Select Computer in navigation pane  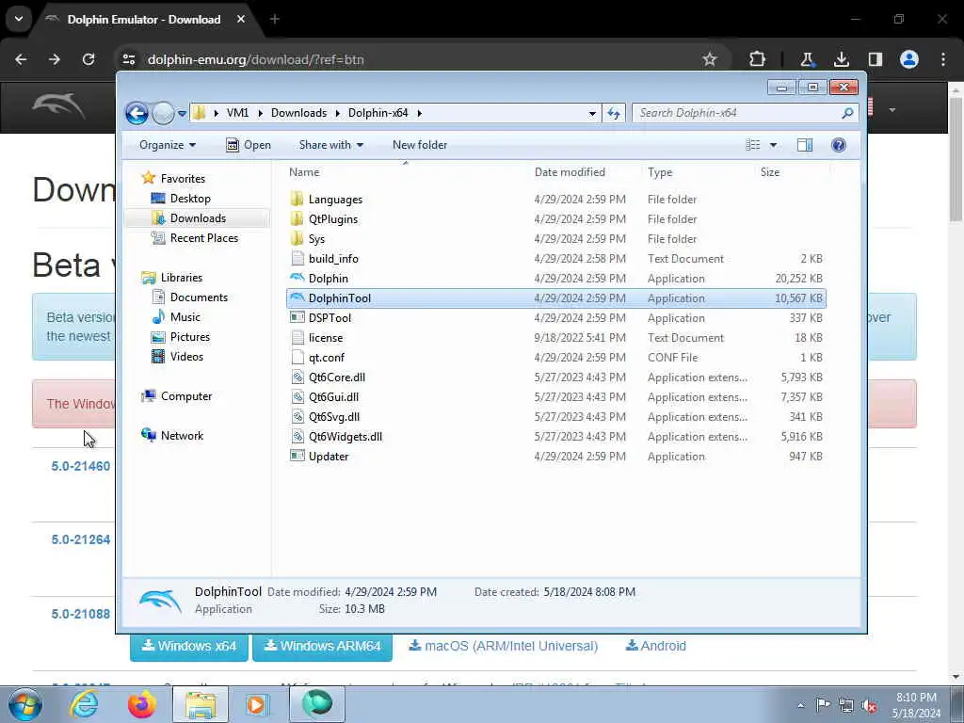(x=186, y=396)
